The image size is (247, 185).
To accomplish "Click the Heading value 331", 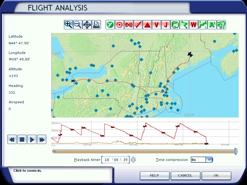I will [x=12, y=92].
